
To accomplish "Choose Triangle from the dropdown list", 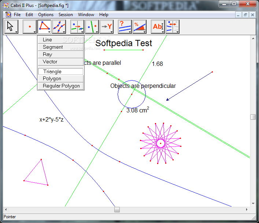I will [x=61, y=71].
